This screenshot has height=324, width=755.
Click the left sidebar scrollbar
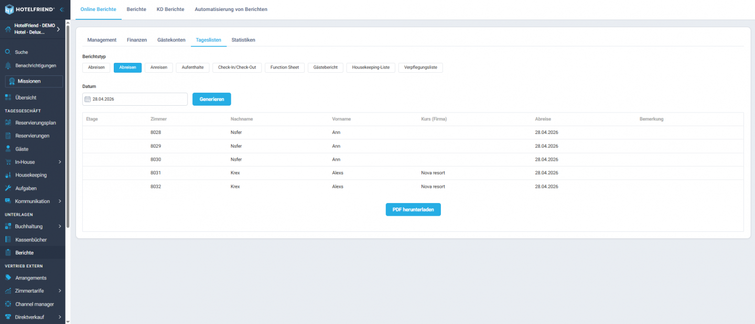[x=68, y=126]
